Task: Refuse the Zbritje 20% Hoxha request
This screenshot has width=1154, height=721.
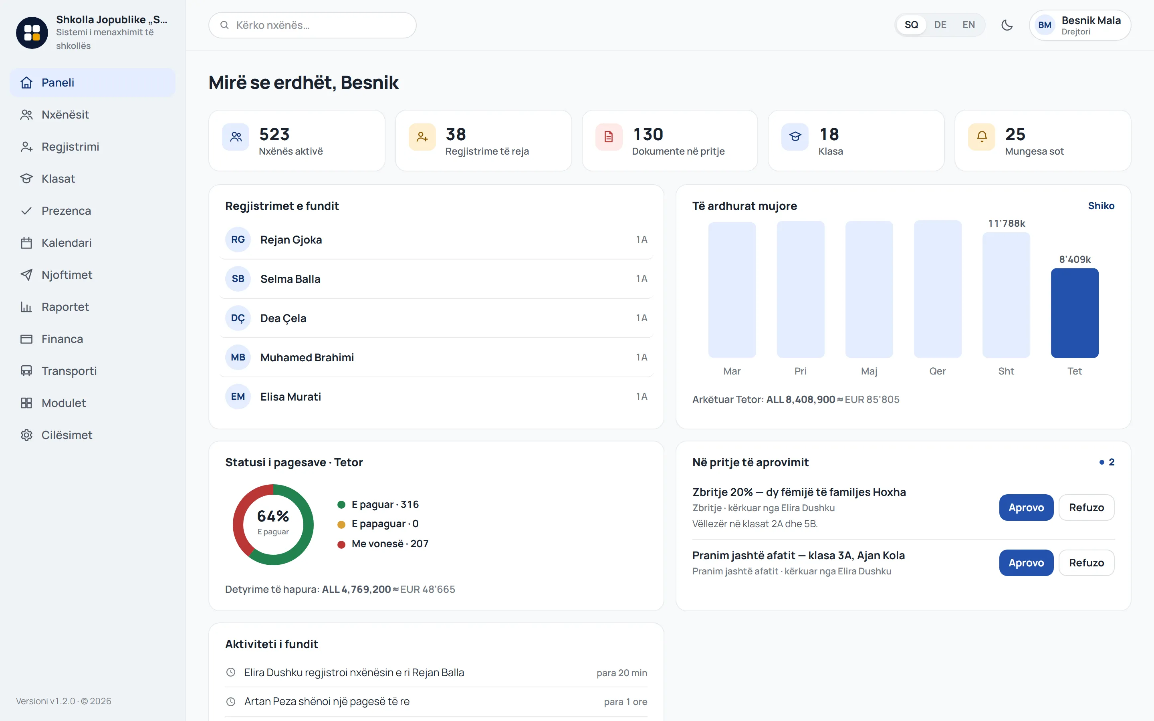Action: [x=1086, y=508]
